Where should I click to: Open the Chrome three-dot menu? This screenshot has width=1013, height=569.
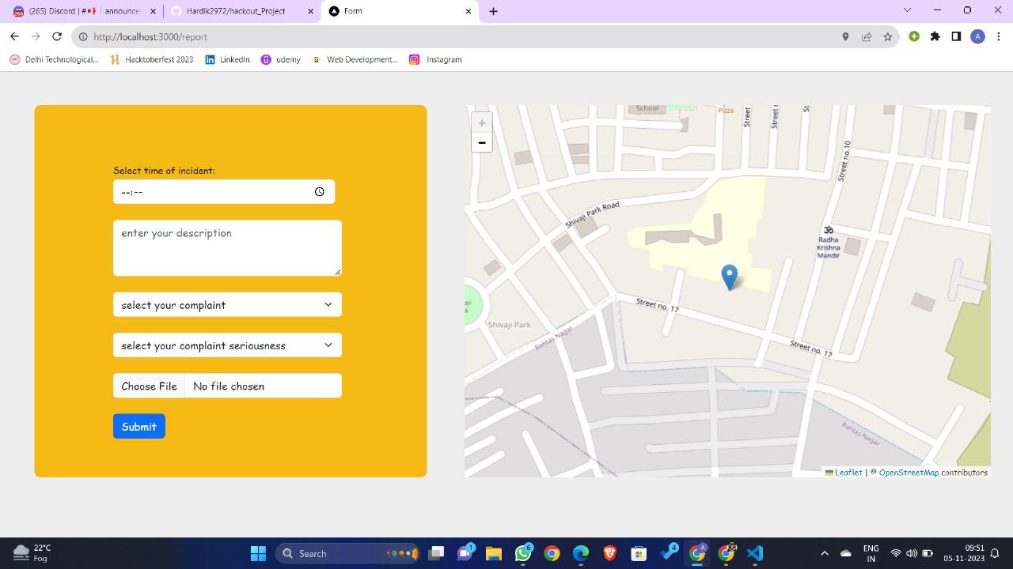point(999,36)
